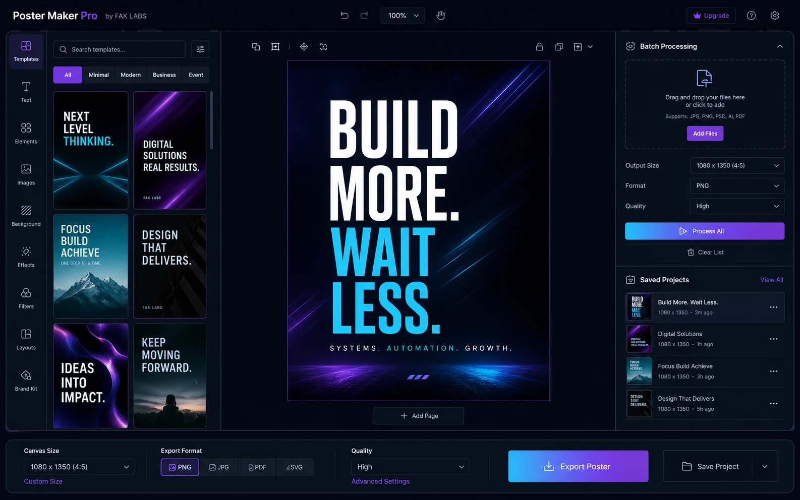Screen dimensions: 800x500
Task: Click the canvas lock icon
Action: [x=539, y=47]
